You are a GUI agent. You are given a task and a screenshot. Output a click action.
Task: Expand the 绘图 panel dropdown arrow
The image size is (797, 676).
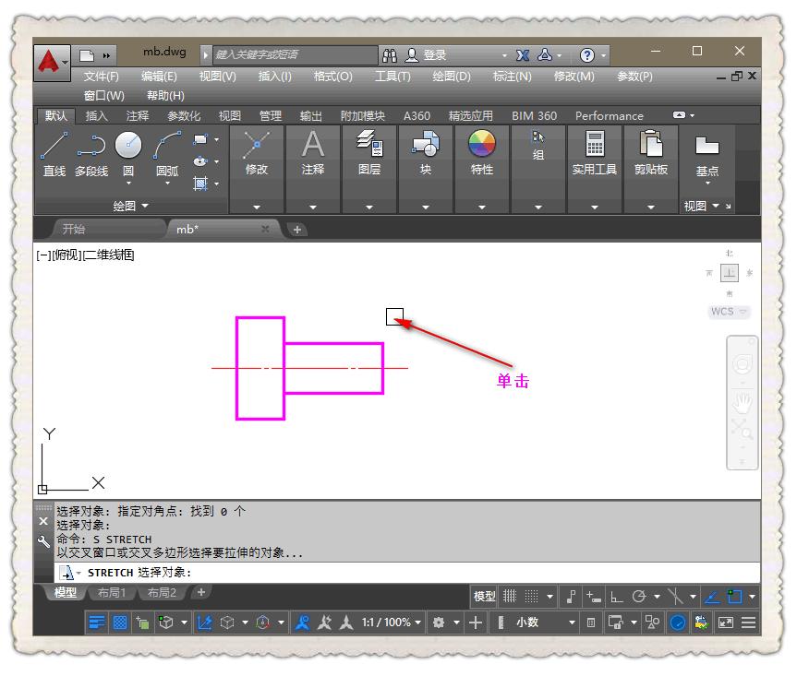145,207
